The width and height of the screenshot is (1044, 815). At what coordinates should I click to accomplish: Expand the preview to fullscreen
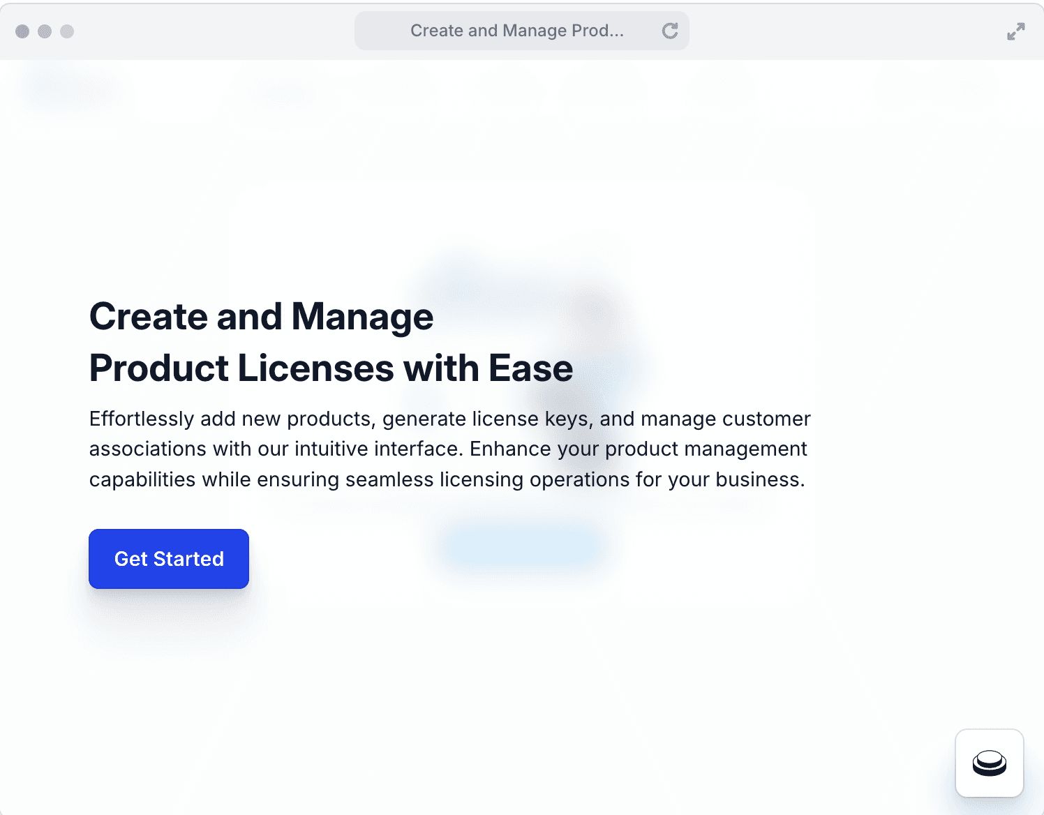point(1015,31)
